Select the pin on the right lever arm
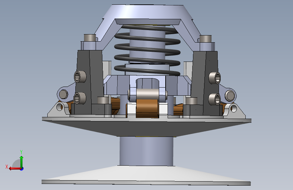 [x=230, y=95]
